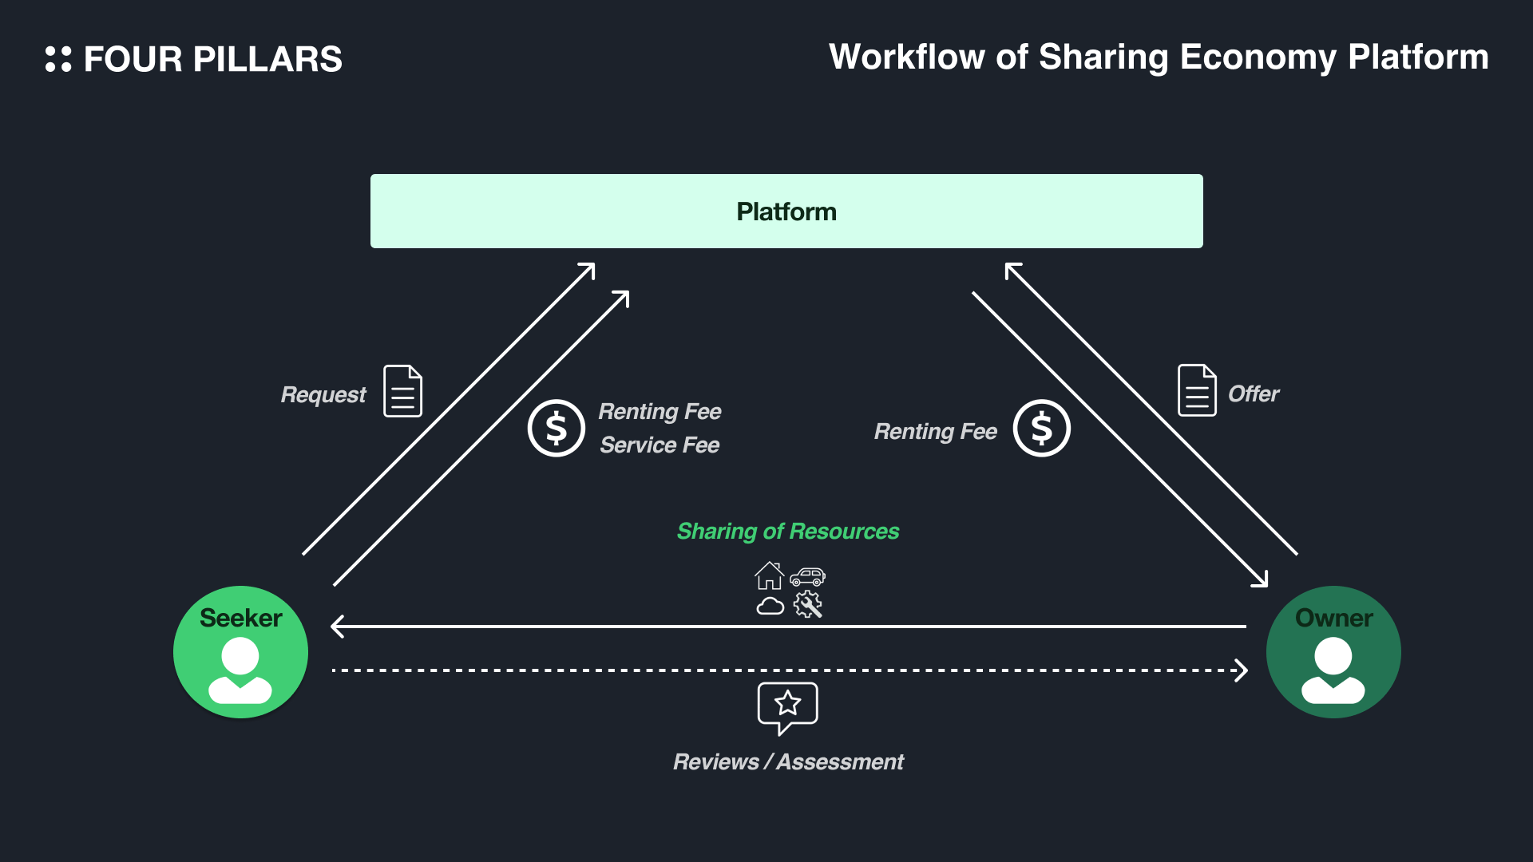Click the Owner user circle

coord(1333,652)
